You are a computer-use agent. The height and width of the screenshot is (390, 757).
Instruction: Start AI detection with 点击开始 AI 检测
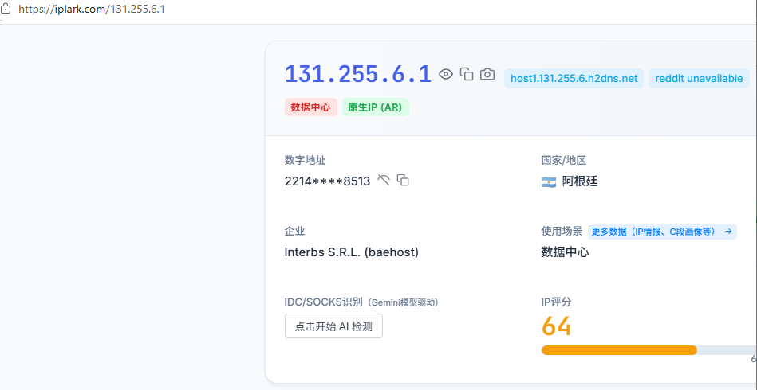(333, 326)
